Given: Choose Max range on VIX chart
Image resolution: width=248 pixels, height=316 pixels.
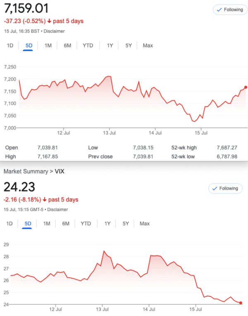Looking at the screenshot, I should click(145, 224).
